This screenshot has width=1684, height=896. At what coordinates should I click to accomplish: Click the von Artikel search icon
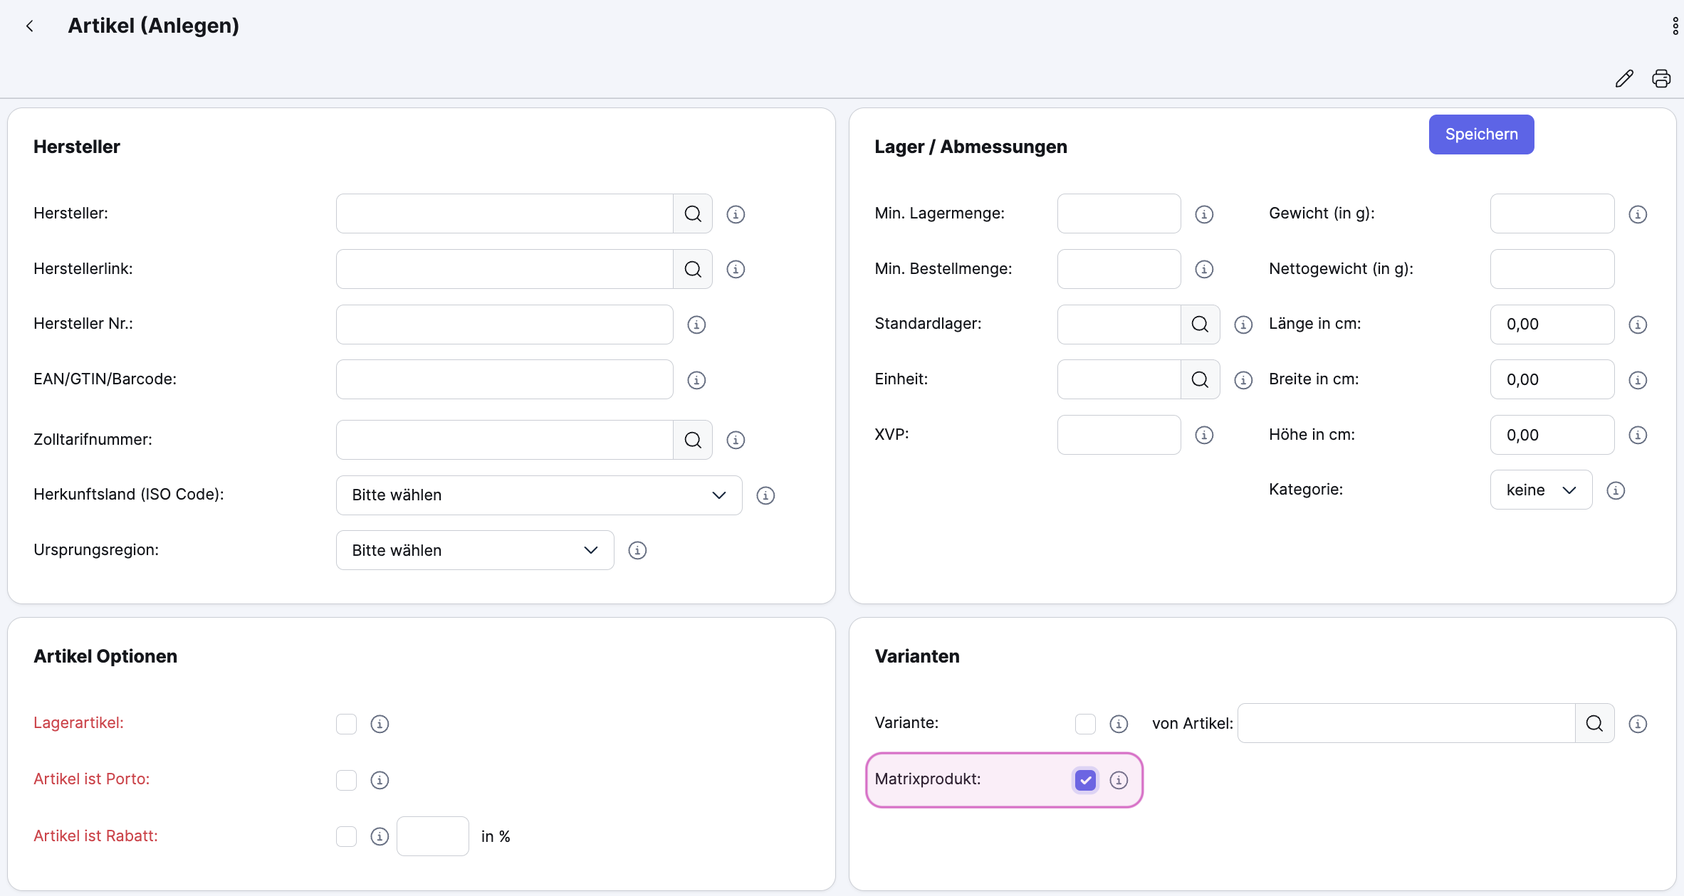pos(1594,724)
